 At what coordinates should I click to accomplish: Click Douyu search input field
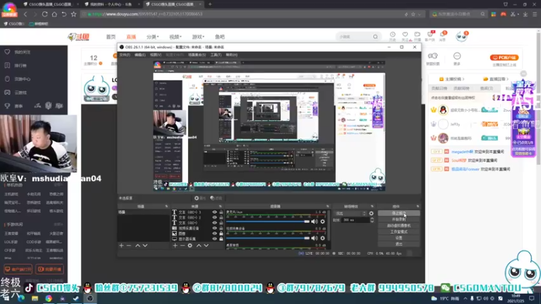(354, 36)
